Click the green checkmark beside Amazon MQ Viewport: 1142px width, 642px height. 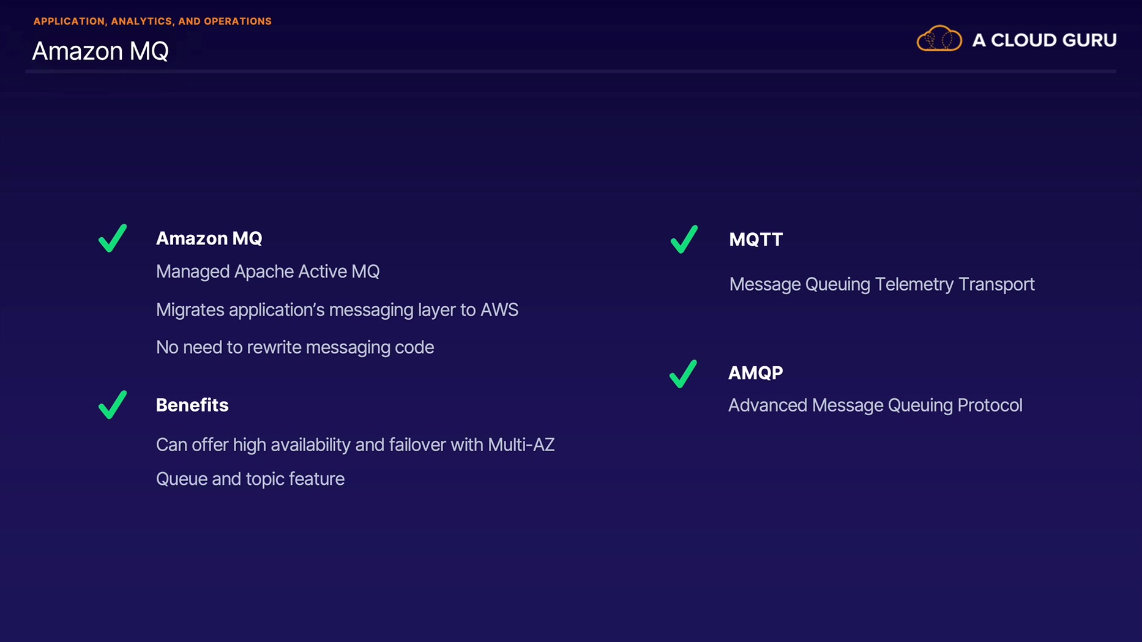(x=113, y=238)
